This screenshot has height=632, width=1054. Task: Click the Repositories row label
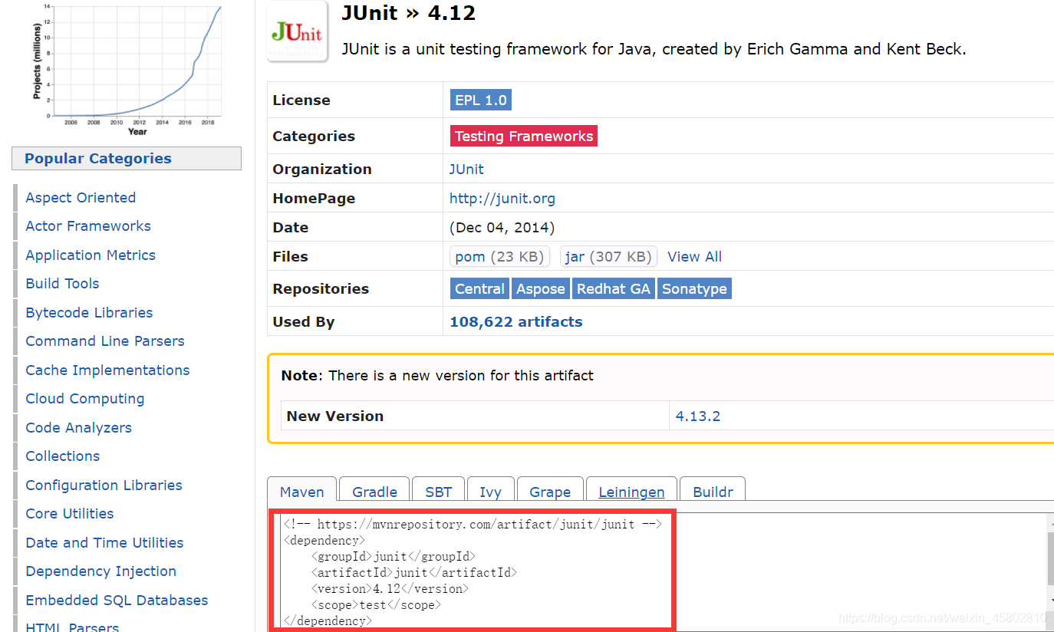tap(321, 289)
